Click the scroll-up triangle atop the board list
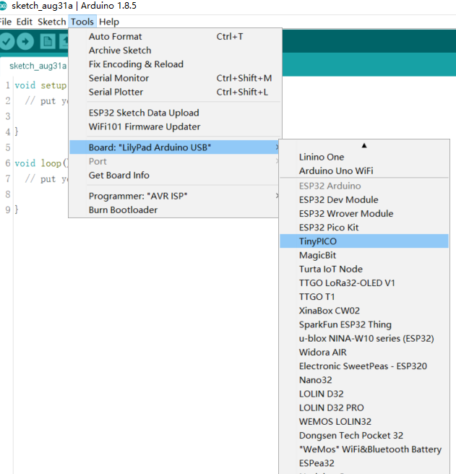 pyautogui.click(x=364, y=146)
